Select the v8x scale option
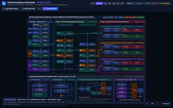The image size is (173, 108). pos(122,4)
